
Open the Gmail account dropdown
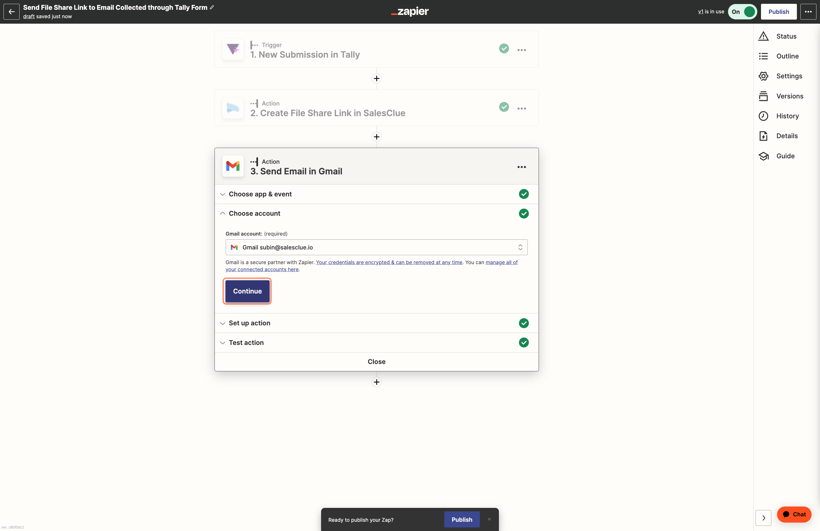coord(376,247)
